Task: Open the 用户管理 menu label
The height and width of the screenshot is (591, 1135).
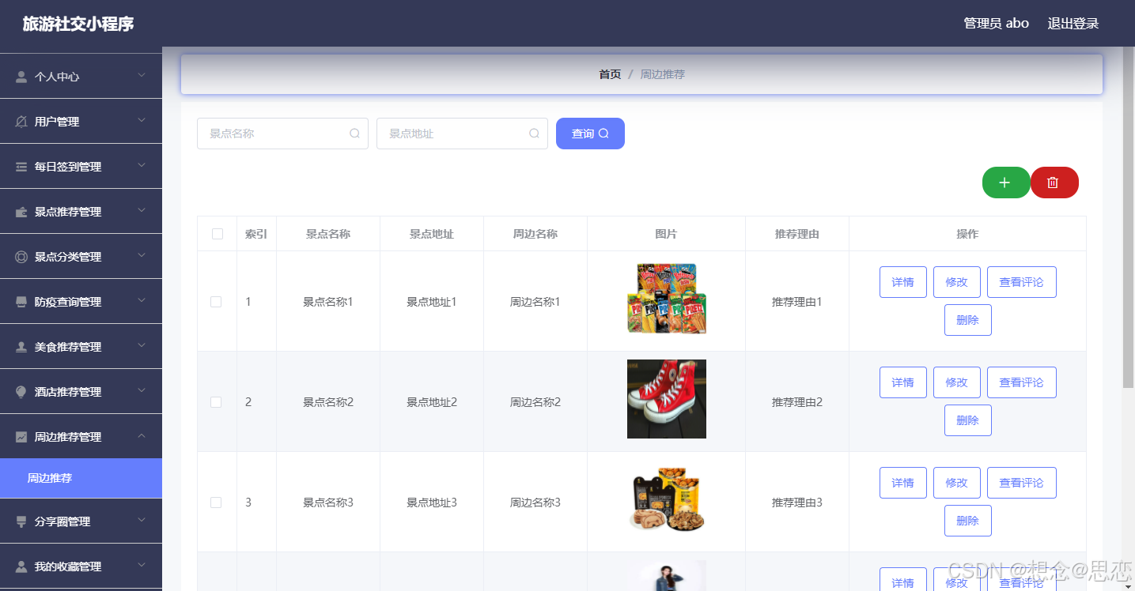Action: click(57, 122)
